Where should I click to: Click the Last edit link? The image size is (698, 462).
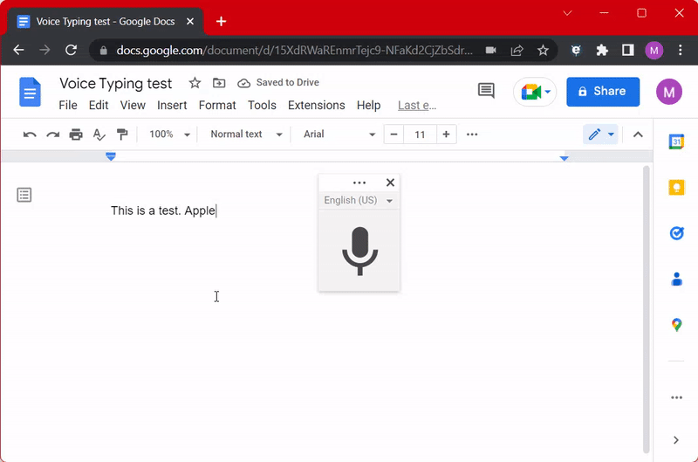(416, 105)
